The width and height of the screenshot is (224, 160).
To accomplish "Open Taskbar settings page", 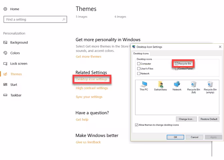I will point(16,95).
